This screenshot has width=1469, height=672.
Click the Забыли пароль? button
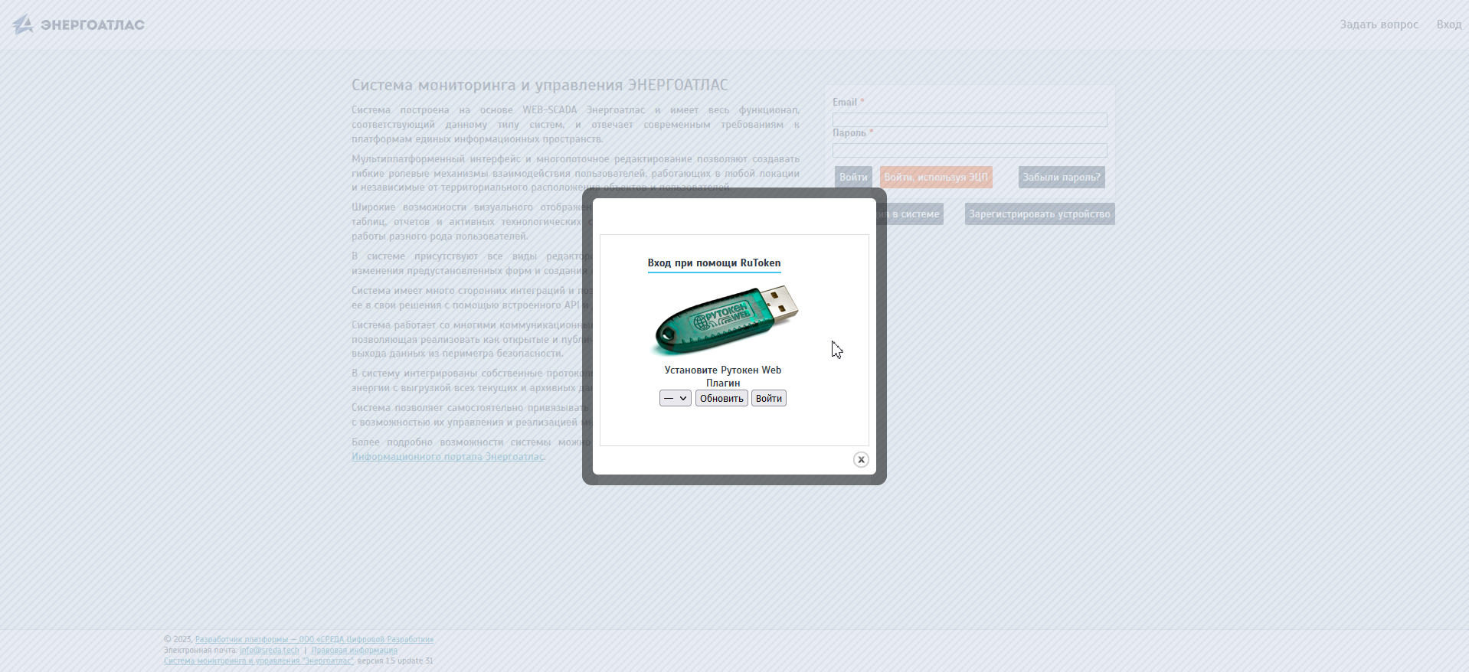[x=1061, y=177]
